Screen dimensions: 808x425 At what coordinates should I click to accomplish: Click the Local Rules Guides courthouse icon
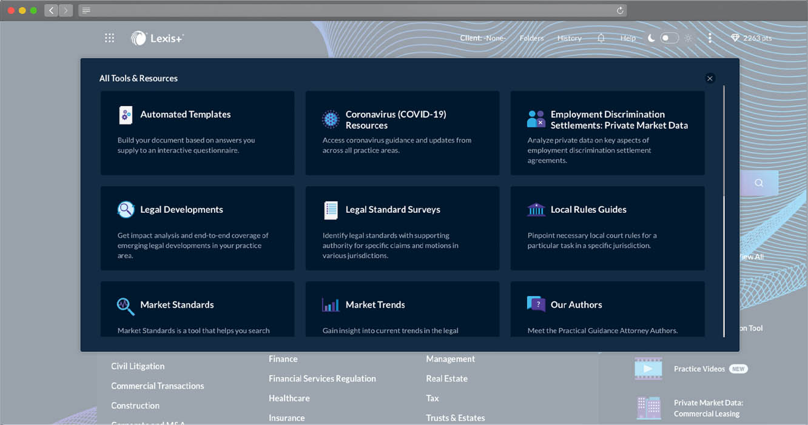click(x=536, y=210)
